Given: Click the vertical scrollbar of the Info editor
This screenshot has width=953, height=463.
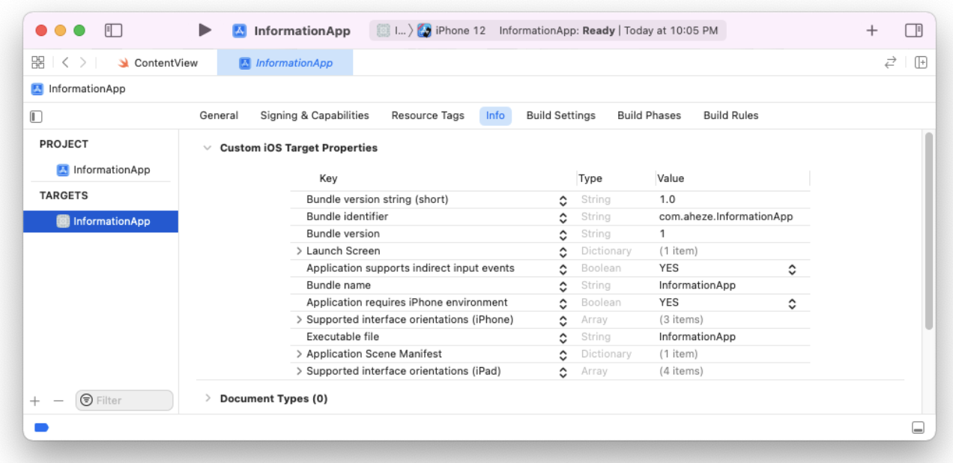Looking at the screenshot, I should tap(929, 231).
